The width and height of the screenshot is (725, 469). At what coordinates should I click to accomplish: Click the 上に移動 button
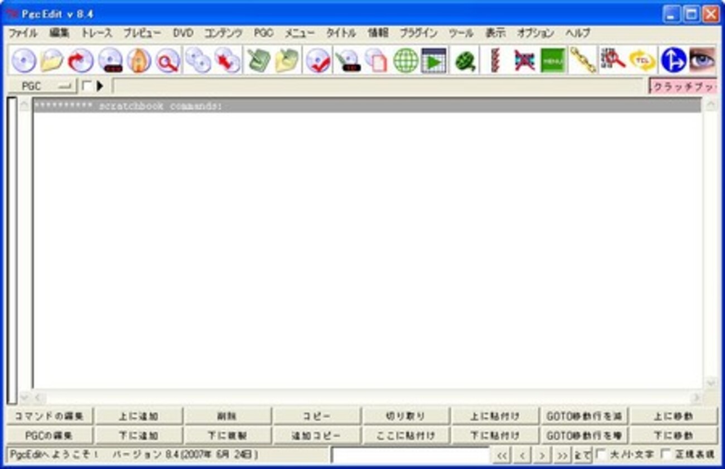674,416
